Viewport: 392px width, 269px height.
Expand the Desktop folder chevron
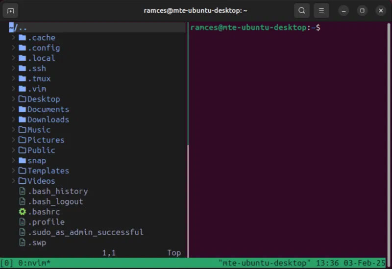[14, 99]
